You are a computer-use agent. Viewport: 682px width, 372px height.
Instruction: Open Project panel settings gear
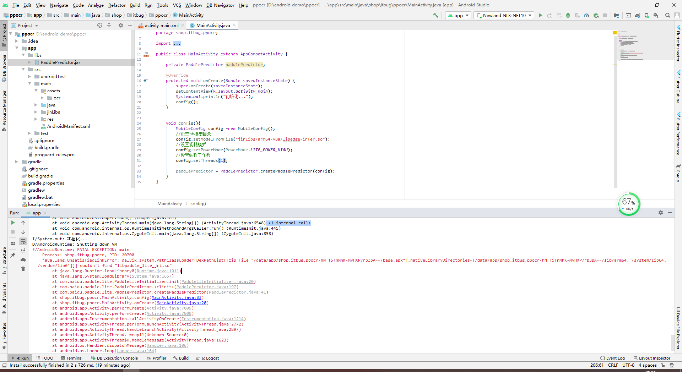point(121,25)
